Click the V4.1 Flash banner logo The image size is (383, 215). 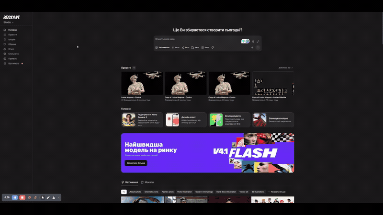tap(245, 153)
